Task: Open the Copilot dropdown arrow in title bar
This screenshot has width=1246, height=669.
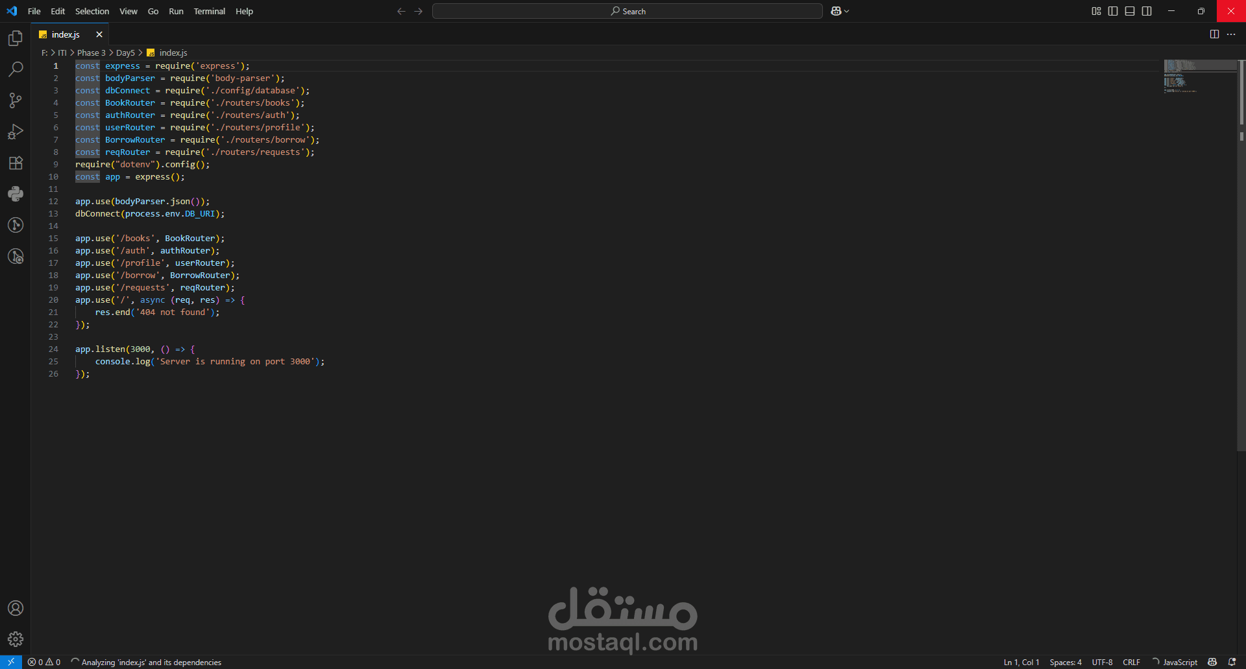Action: 847,11
